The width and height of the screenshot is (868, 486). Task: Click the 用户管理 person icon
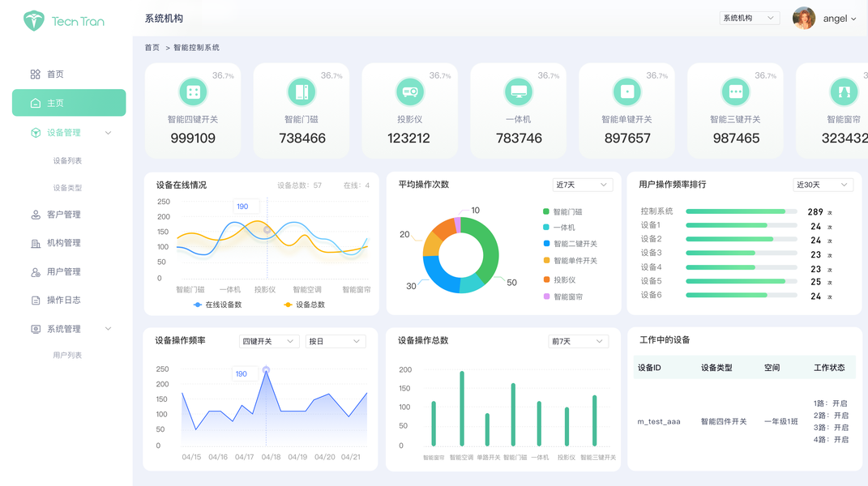(x=36, y=272)
